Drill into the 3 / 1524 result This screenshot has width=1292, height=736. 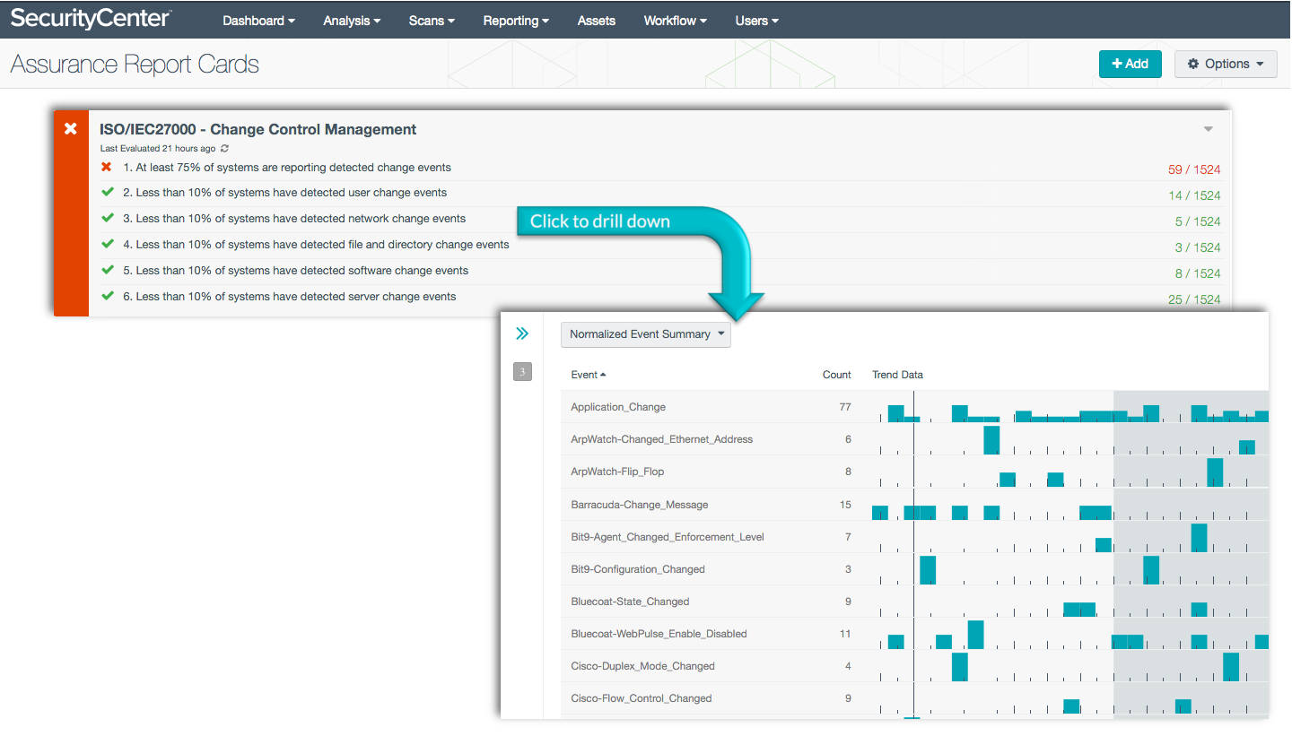(x=1198, y=247)
